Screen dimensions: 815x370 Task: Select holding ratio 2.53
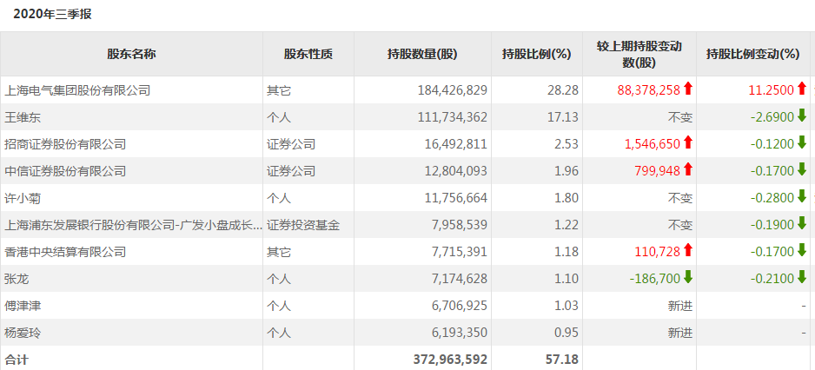(x=567, y=144)
